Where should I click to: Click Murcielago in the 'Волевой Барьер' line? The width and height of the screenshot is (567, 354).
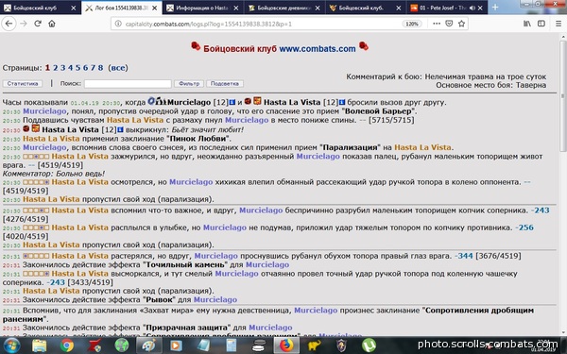coord(44,111)
